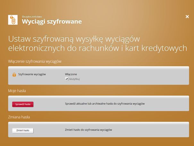The width and height of the screenshot is (194, 146).
Task: Click the Zmień hasło button
Action: click(23, 130)
